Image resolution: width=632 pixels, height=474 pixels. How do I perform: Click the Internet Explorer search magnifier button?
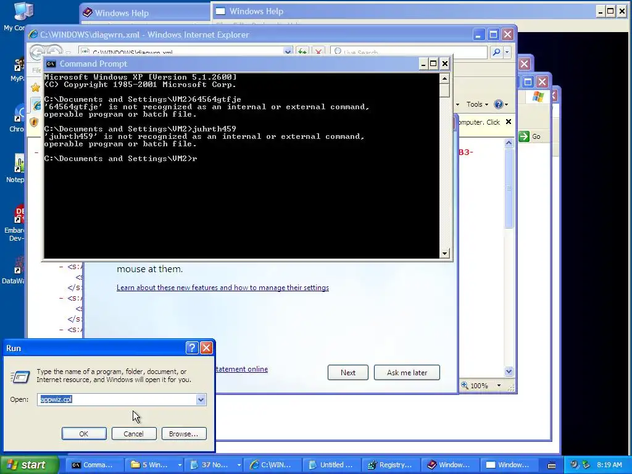click(x=497, y=52)
